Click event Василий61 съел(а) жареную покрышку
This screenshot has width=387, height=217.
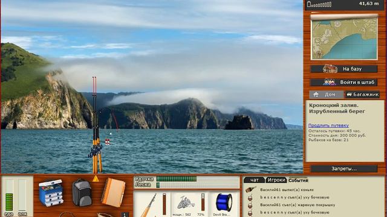click(298, 205)
